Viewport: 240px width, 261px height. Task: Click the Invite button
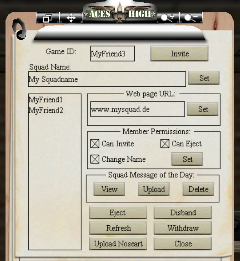[180, 54]
